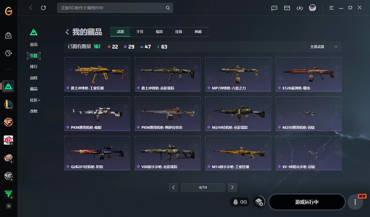The width and height of the screenshot is (370, 217).
Task: Click the QQ penguin button
Action: (x=240, y=202)
